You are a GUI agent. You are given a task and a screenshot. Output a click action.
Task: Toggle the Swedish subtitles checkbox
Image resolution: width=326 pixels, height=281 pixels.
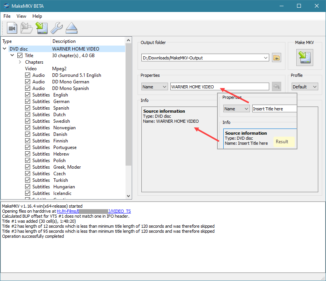point(28,121)
